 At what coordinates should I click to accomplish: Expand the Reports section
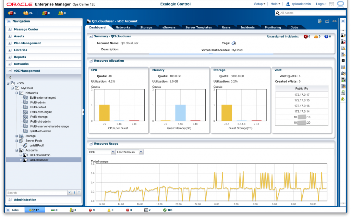10,57
